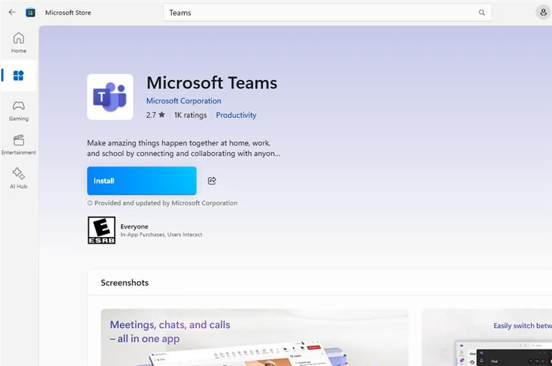
Task: Open the user account profile icon
Action: coord(543,12)
